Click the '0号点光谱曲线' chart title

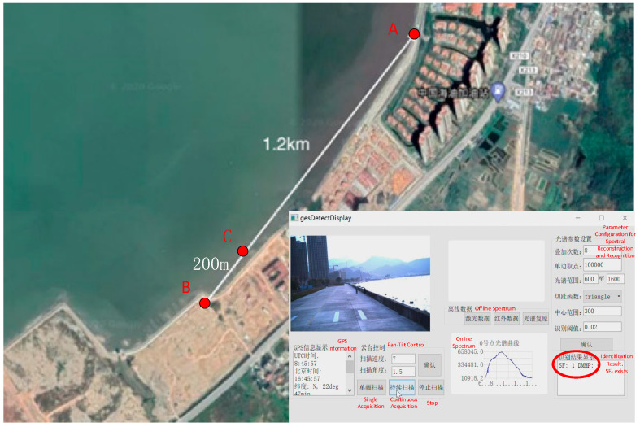[499, 344]
